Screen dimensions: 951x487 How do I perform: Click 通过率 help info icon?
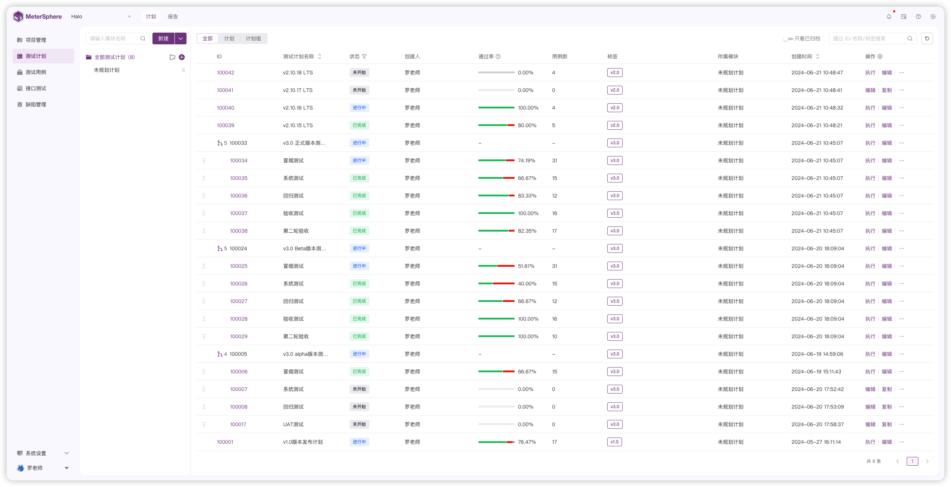coord(498,56)
